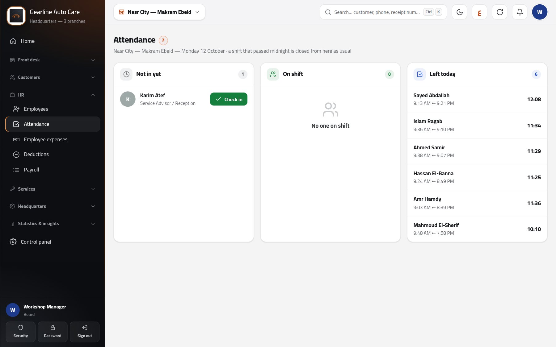Expand the Customers section
This screenshot has height=347, width=556.
coord(53,77)
